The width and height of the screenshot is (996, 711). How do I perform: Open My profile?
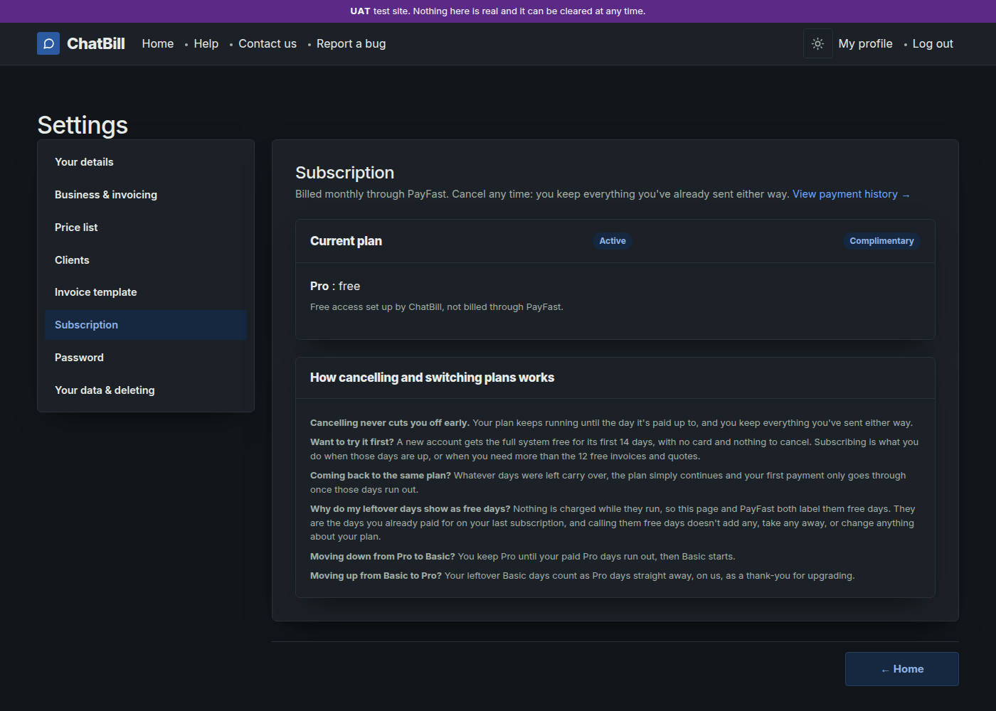(865, 43)
